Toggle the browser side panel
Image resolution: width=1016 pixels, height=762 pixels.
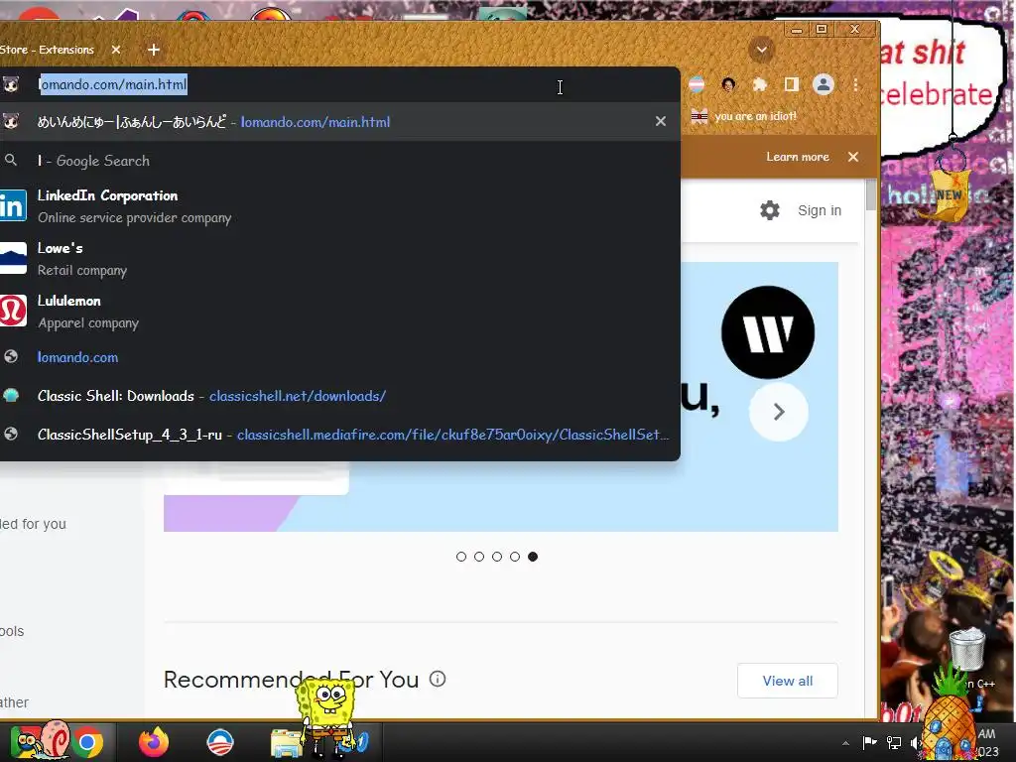[791, 84]
